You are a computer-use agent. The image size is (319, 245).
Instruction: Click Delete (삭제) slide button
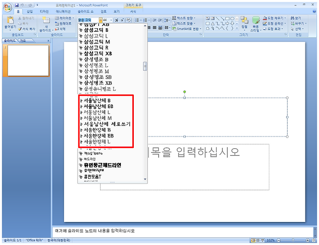60,29
